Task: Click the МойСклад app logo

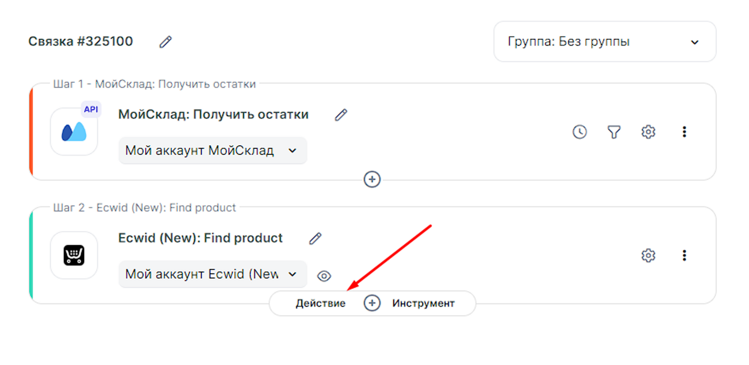Action: 74,132
